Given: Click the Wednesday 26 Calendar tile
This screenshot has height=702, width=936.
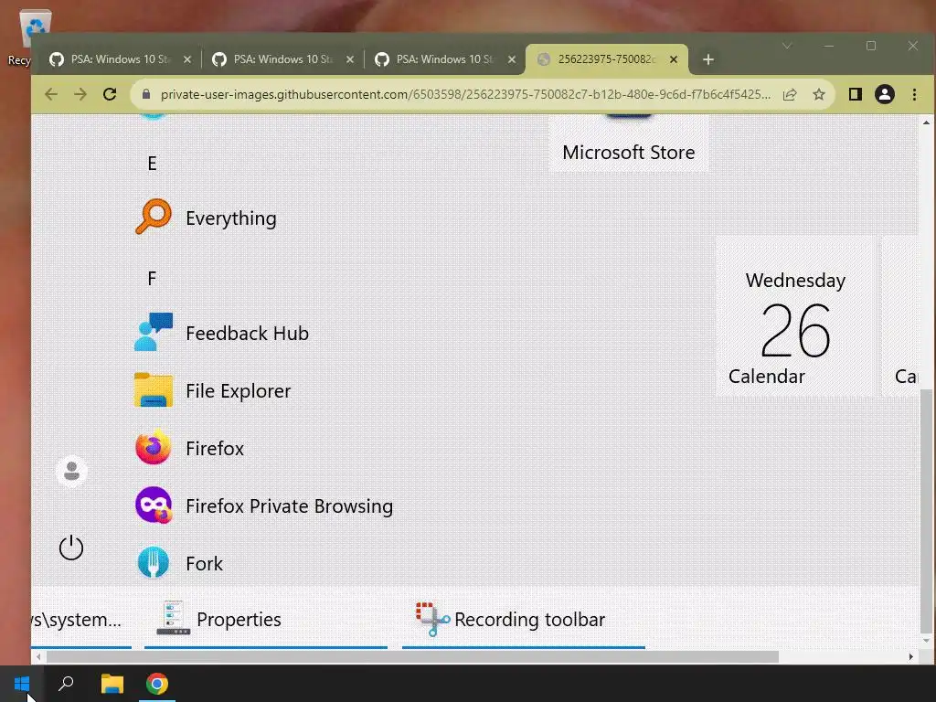Looking at the screenshot, I should 795,316.
